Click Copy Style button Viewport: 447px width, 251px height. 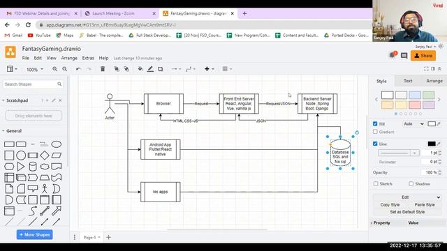(x=390, y=205)
